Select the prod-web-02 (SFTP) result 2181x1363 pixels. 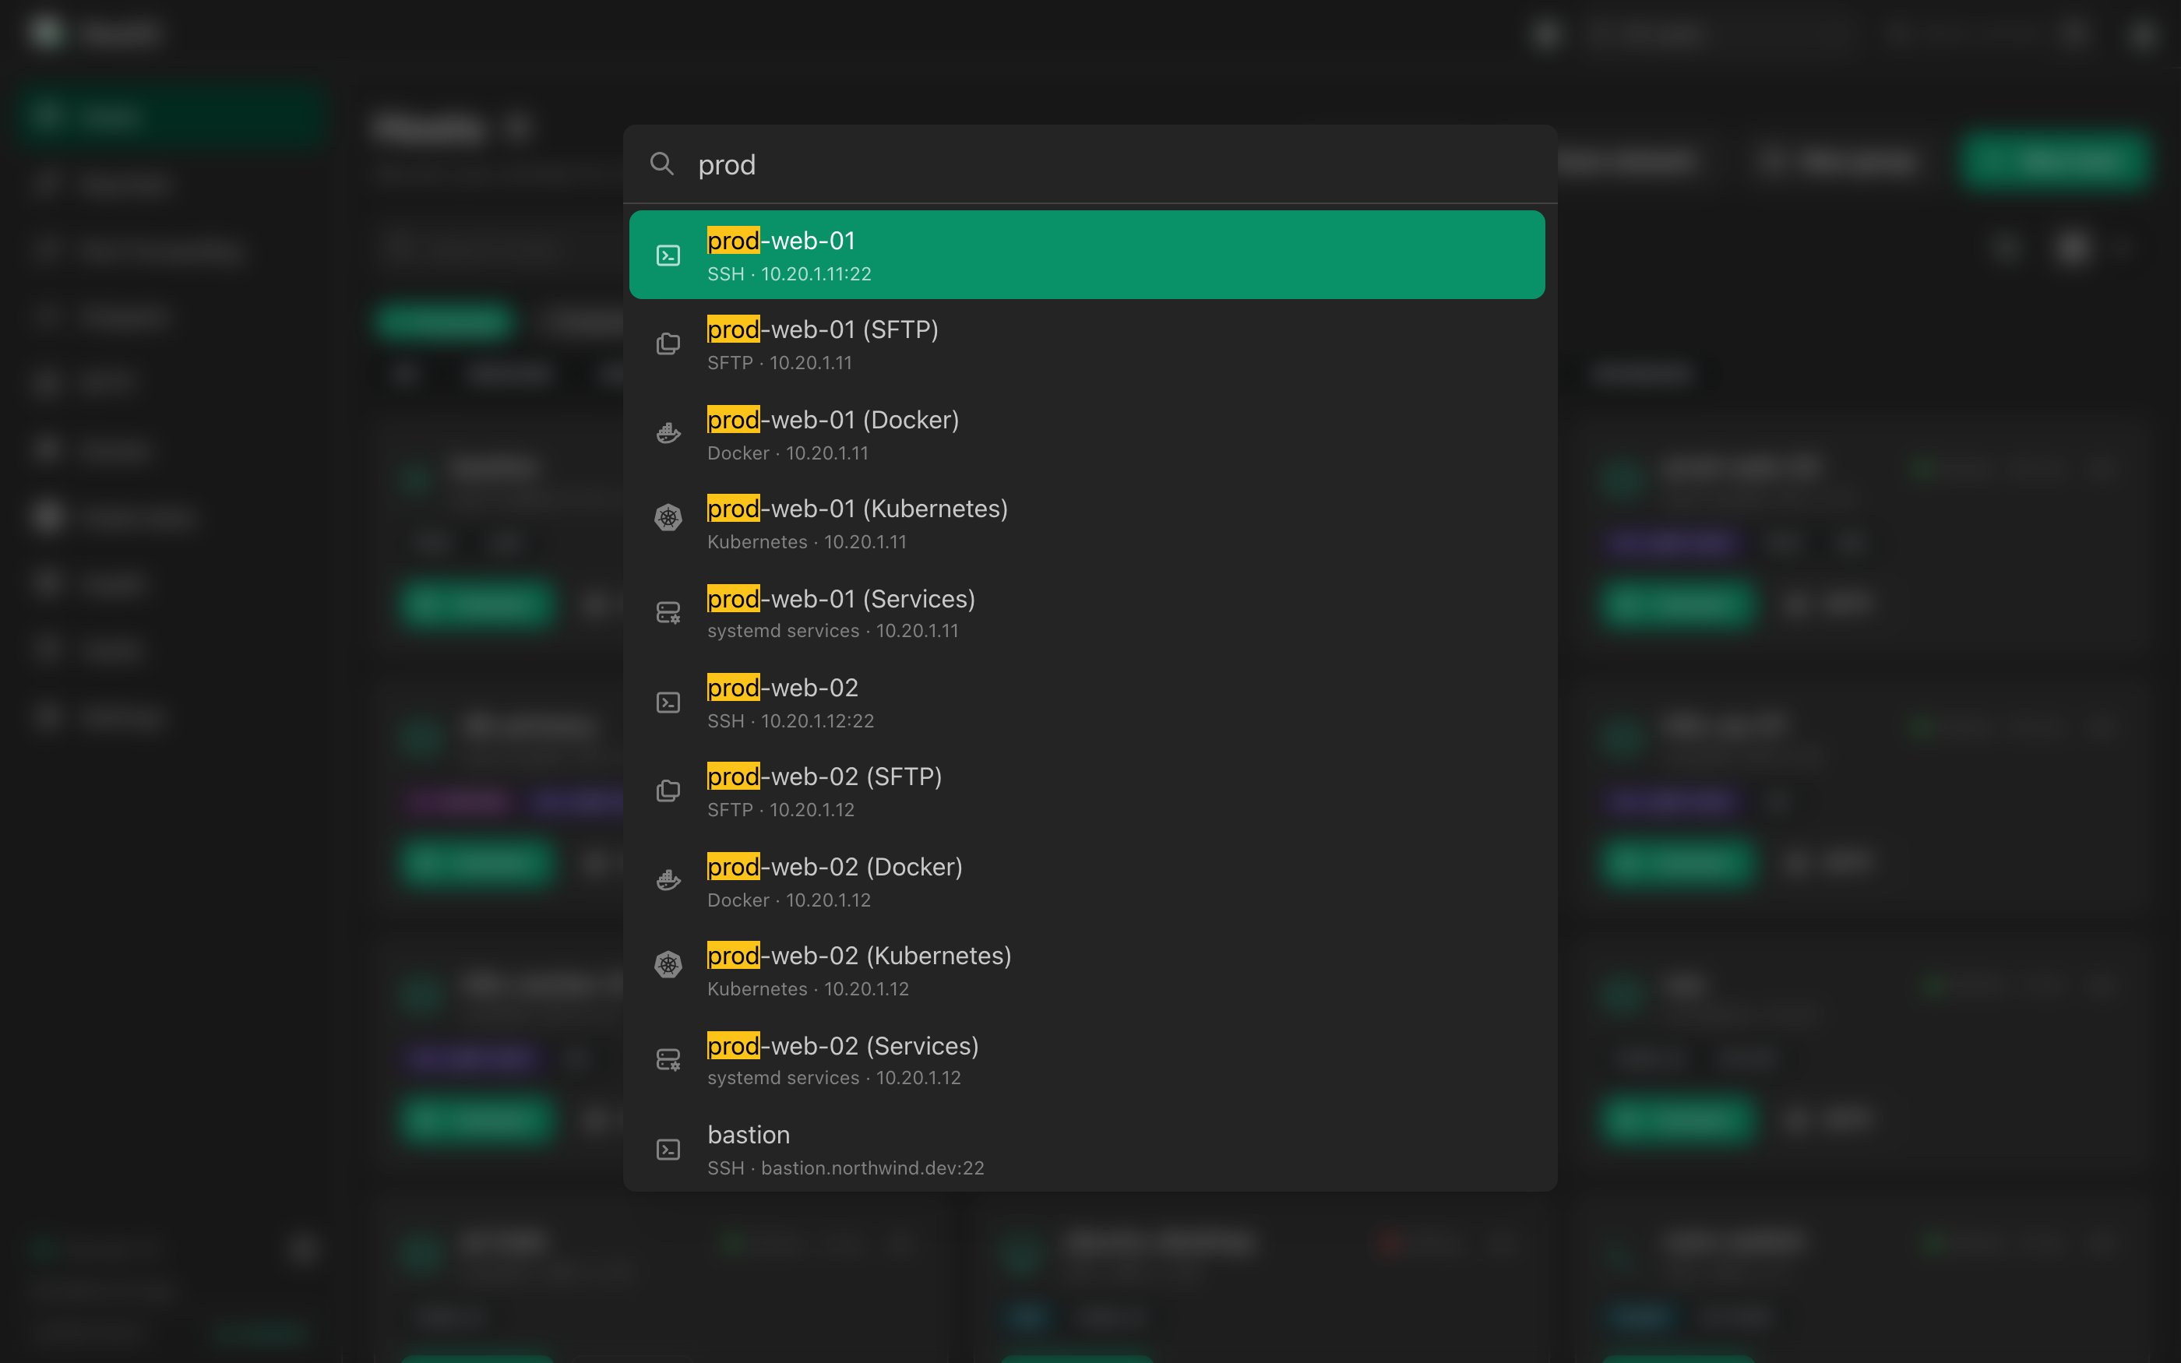pos(1087,791)
